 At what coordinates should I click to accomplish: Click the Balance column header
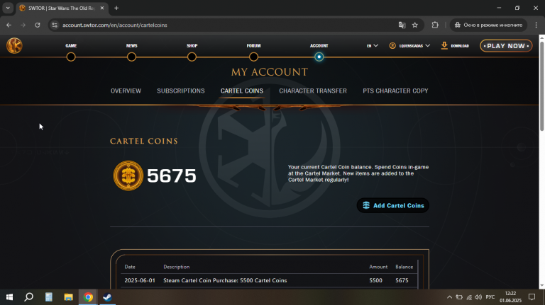coord(404,267)
